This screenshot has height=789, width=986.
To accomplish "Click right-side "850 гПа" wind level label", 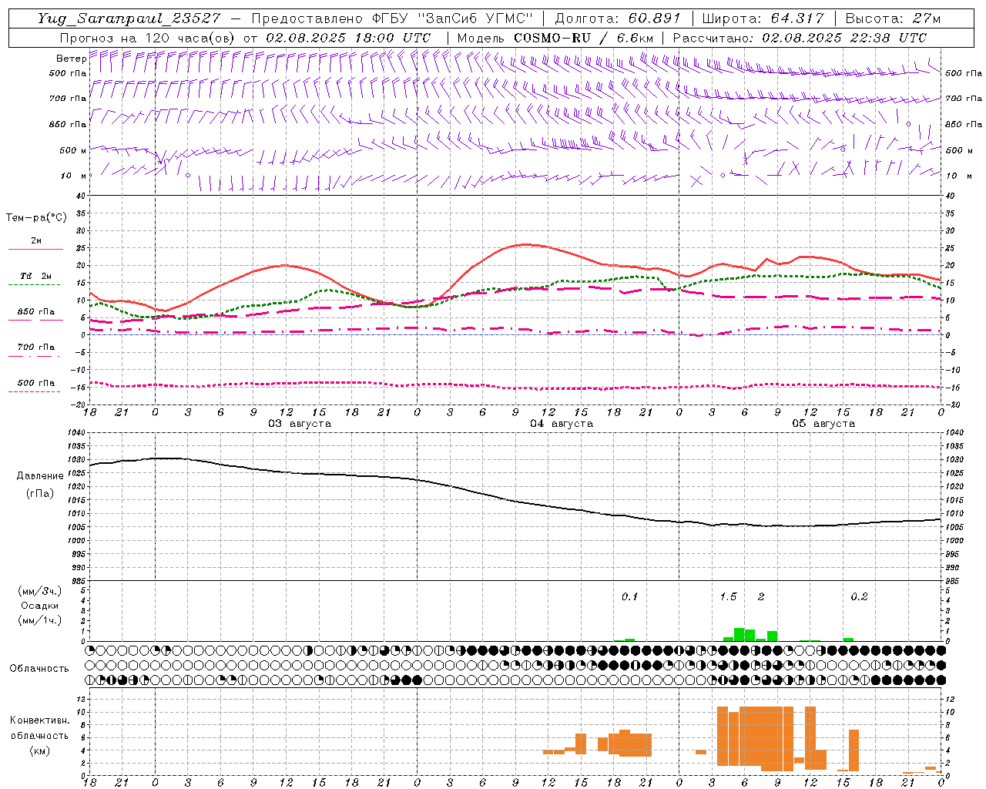I will tap(964, 124).
